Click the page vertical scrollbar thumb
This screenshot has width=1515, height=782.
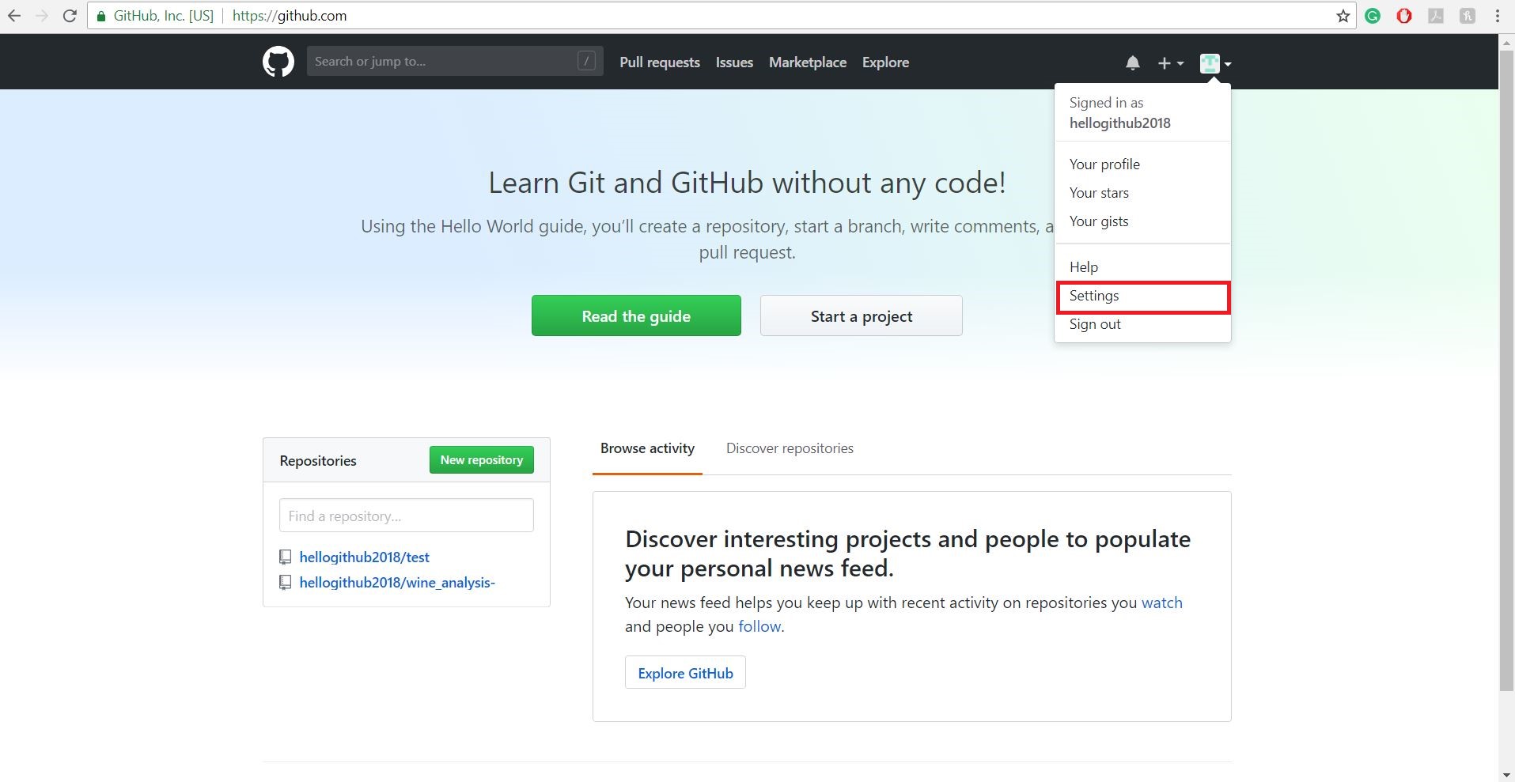click(1506, 370)
